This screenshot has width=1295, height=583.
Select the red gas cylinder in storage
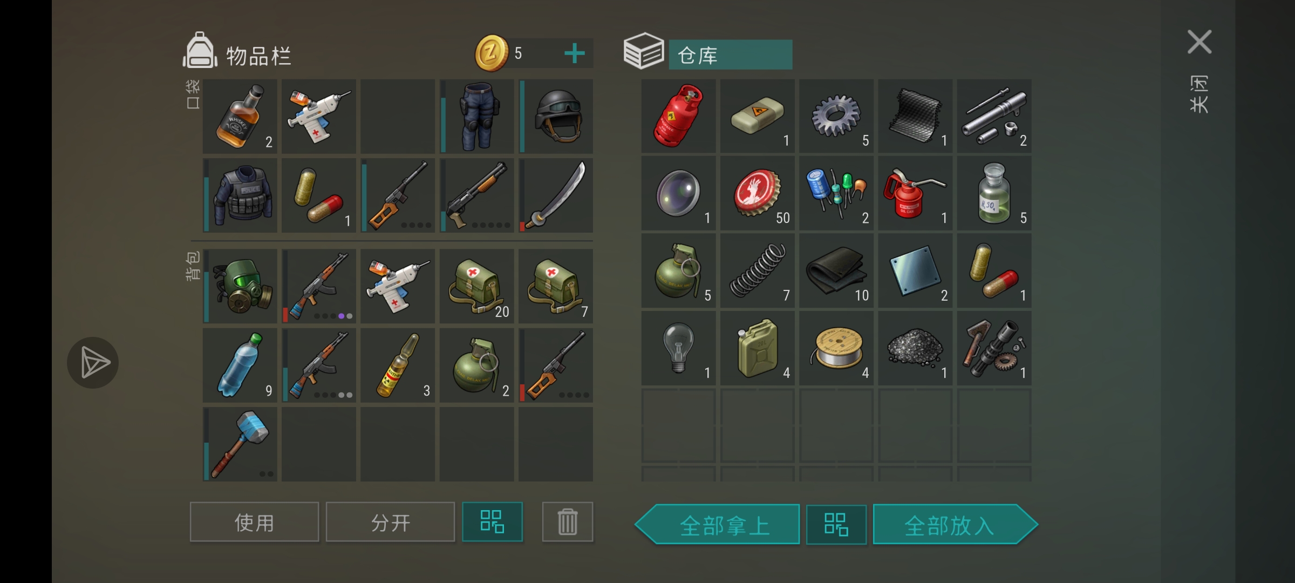click(x=678, y=116)
